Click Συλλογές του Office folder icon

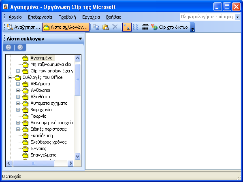click(18, 77)
